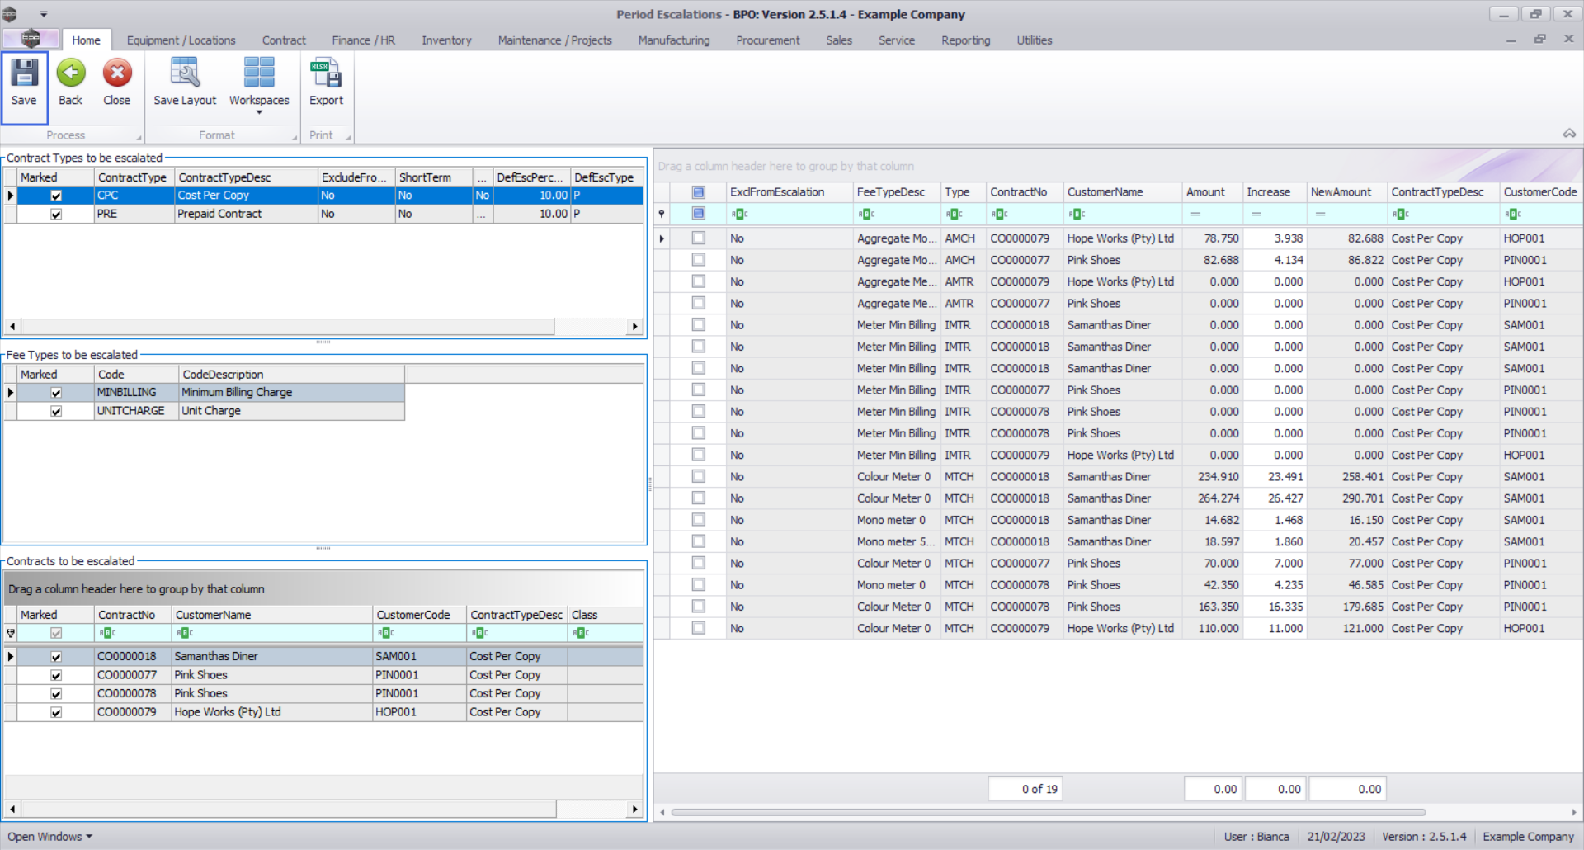
Task: Sort by the CustomerName column header
Action: click(1105, 192)
